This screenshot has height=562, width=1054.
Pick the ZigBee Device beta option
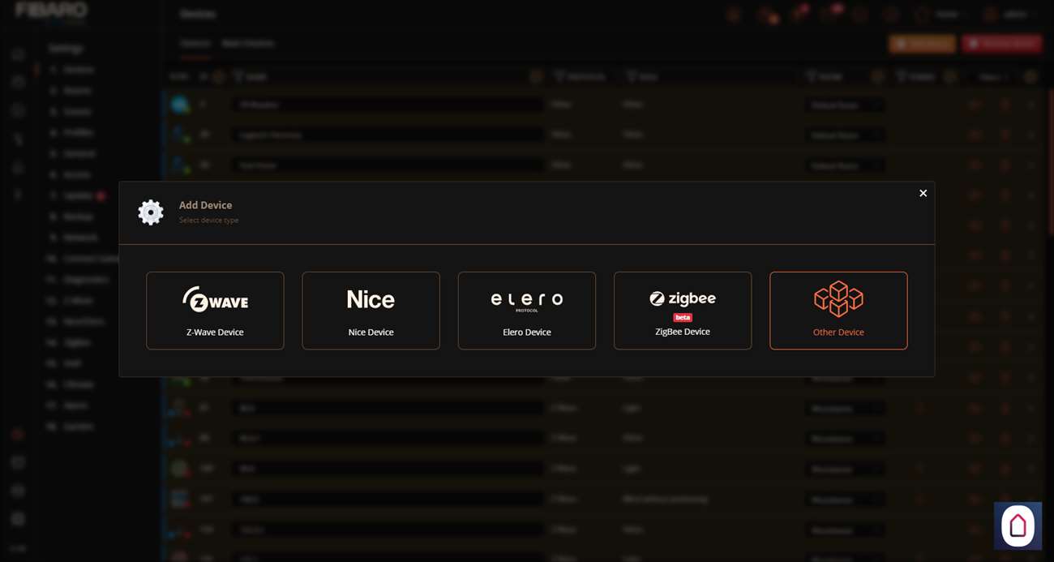(x=683, y=311)
